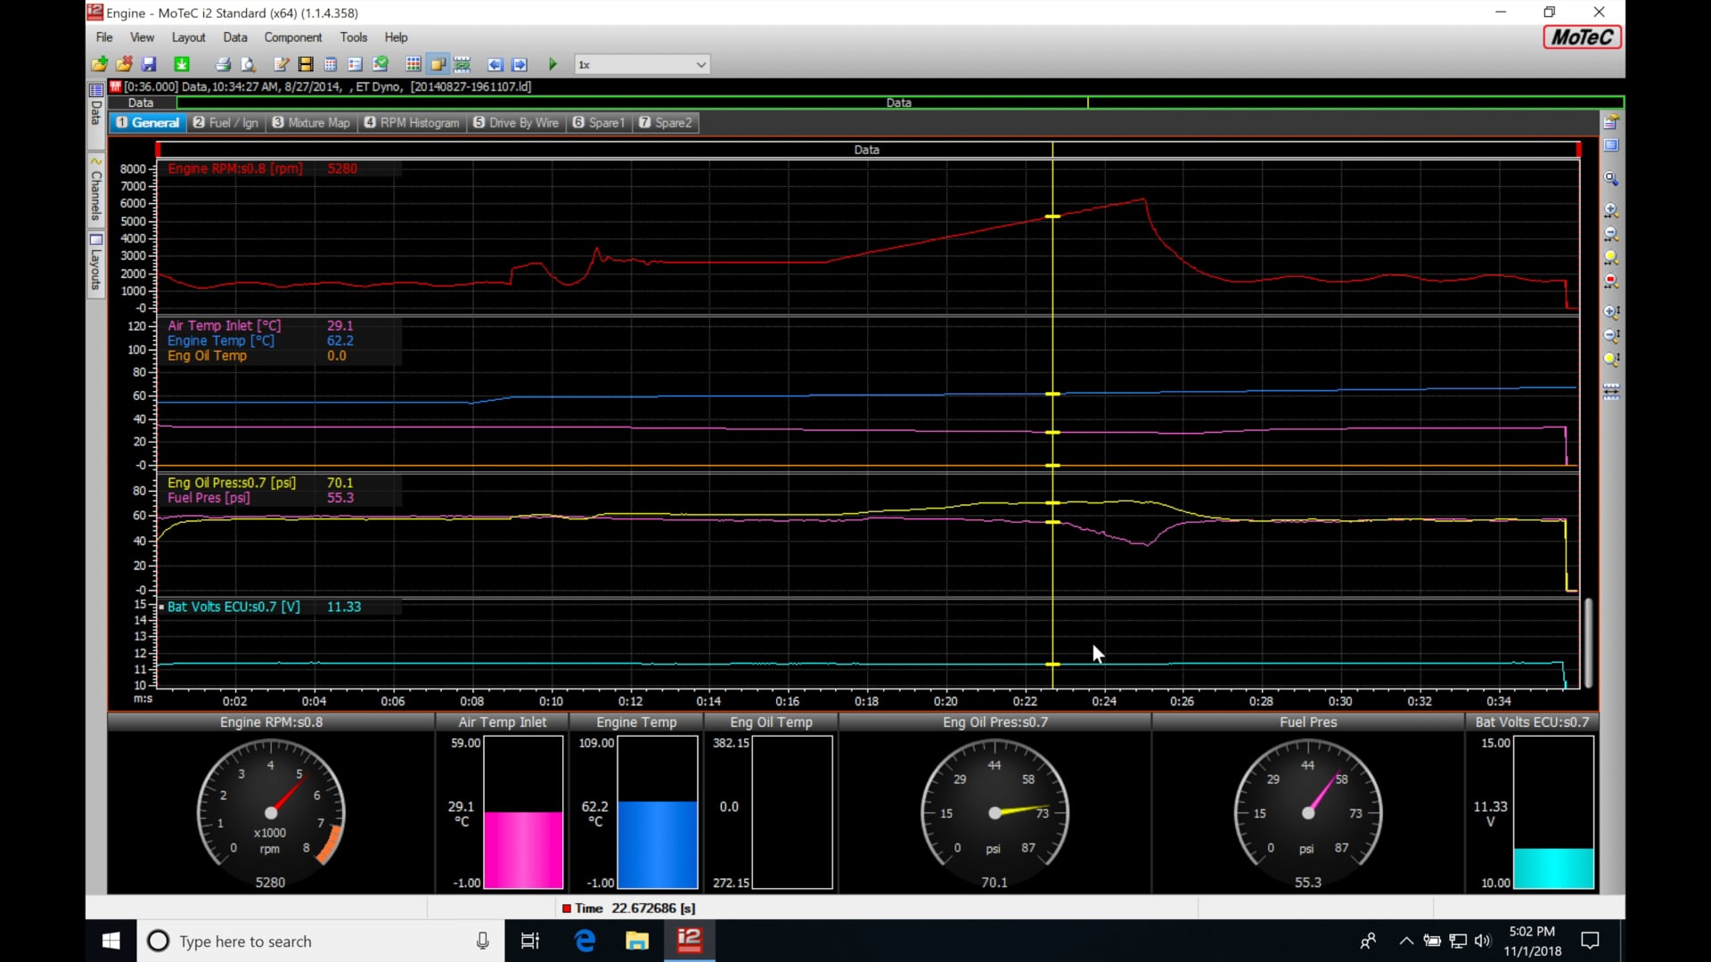Toggle the highlighted overlap display mode icon
The width and height of the screenshot is (1711, 962).
[x=437, y=63]
